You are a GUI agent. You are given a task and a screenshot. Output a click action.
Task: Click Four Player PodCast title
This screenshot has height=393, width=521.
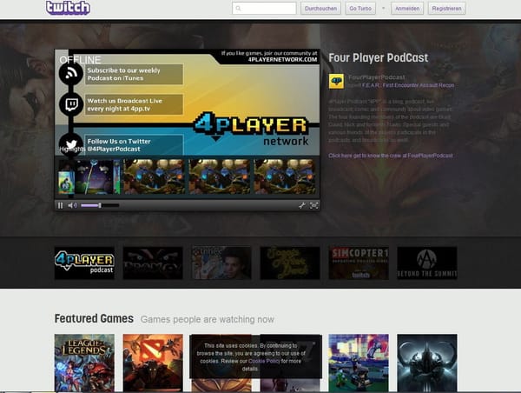click(x=378, y=58)
